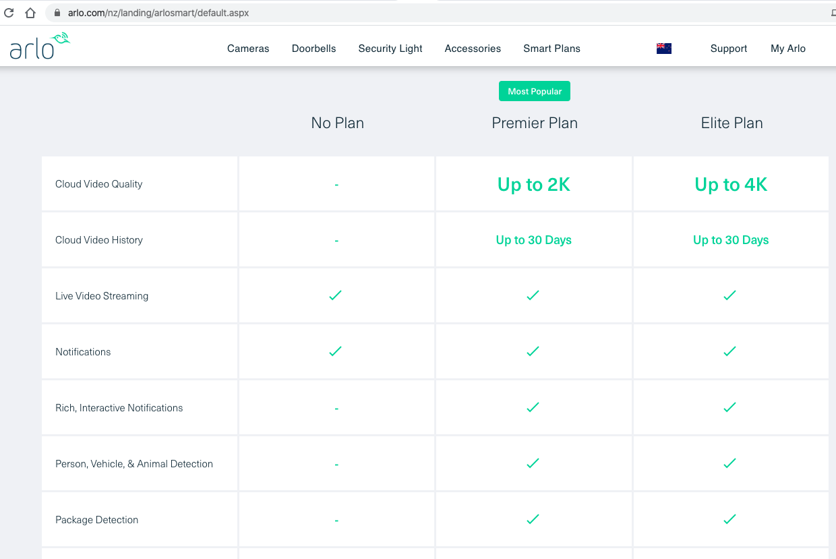This screenshot has height=559, width=836.
Task: Open the Cameras menu
Action: coord(247,49)
